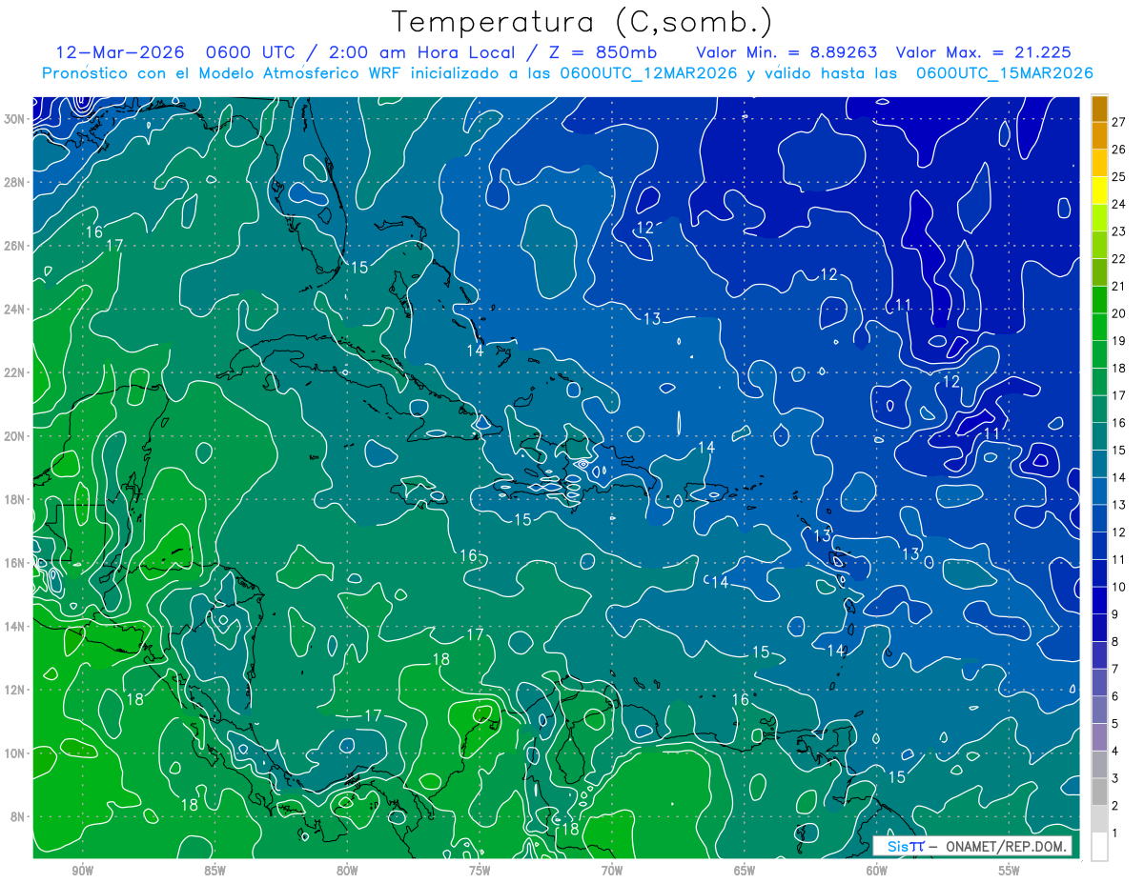
Task: Select "Valor Max. = 21.225" text
Action: click(983, 52)
